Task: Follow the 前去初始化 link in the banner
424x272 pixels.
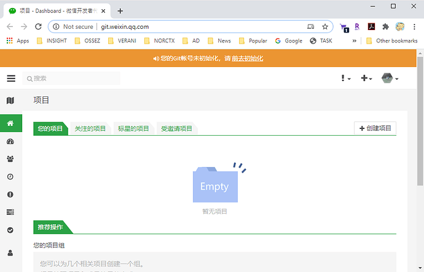Action: [x=248, y=58]
